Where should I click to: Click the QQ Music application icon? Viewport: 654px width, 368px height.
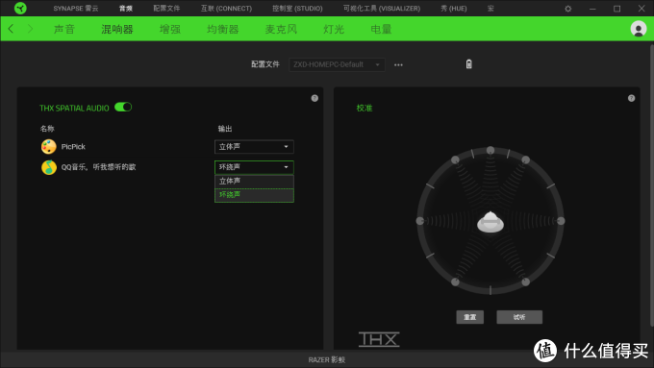click(49, 167)
